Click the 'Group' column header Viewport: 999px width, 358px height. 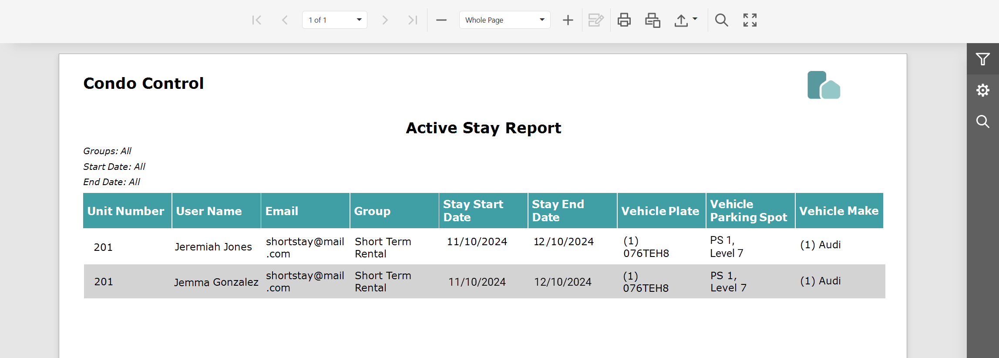click(394, 211)
